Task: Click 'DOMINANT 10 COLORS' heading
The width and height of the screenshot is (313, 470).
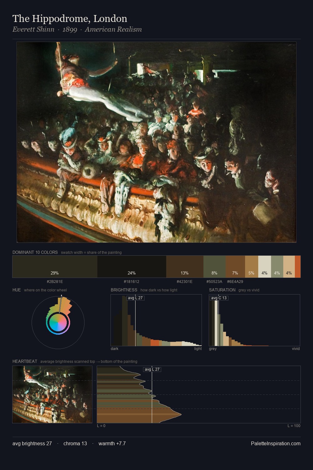Action: click(35, 252)
